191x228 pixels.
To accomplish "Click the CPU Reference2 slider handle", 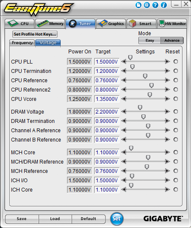I will 152,85.
